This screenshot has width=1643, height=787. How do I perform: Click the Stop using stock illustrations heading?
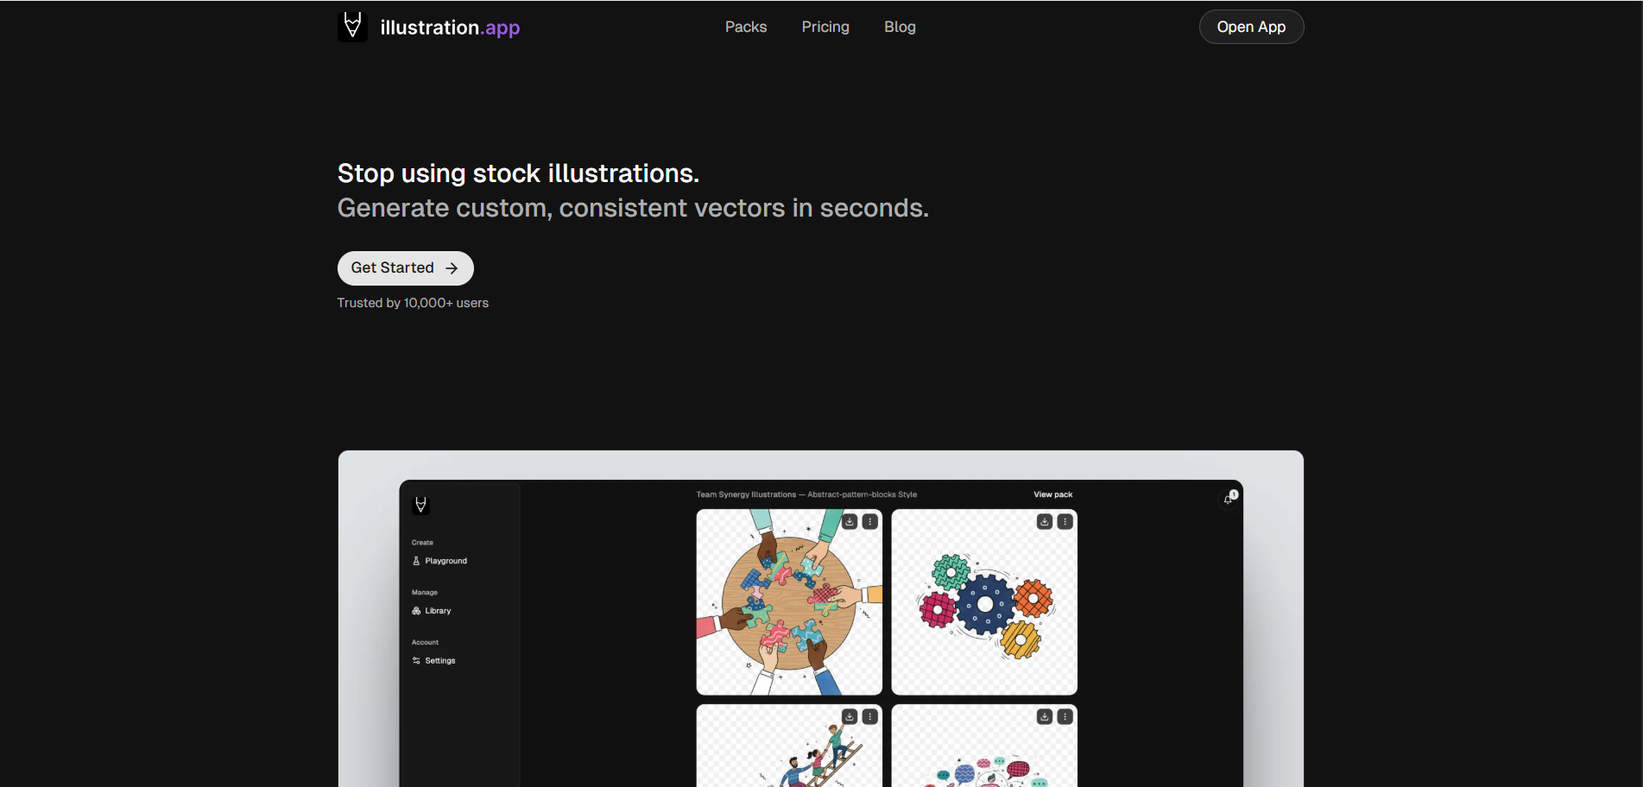click(518, 173)
